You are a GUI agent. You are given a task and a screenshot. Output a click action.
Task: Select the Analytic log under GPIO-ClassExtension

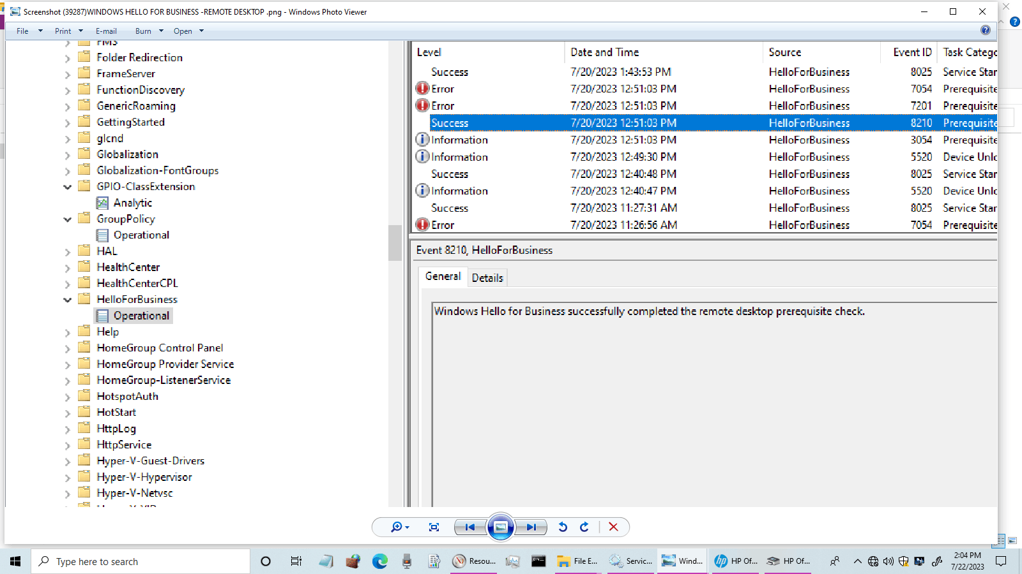(125, 203)
